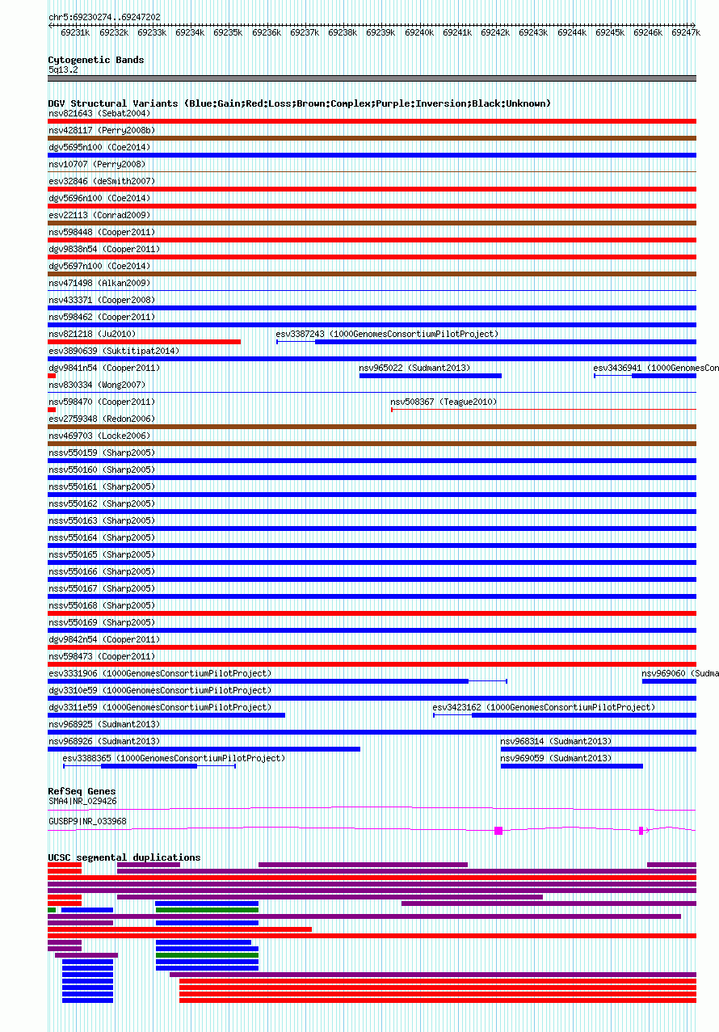Click the 69240k scale tick label
Image resolution: width=719 pixels, height=1032 pixels.
(x=419, y=32)
